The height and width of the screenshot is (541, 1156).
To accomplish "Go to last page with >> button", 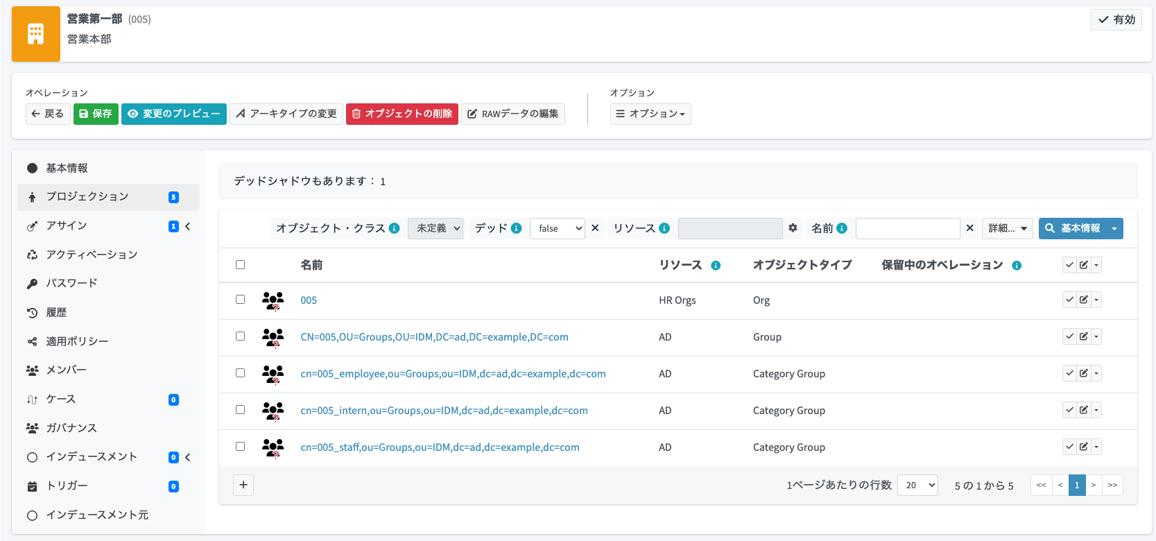I will tap(1112, 485).
